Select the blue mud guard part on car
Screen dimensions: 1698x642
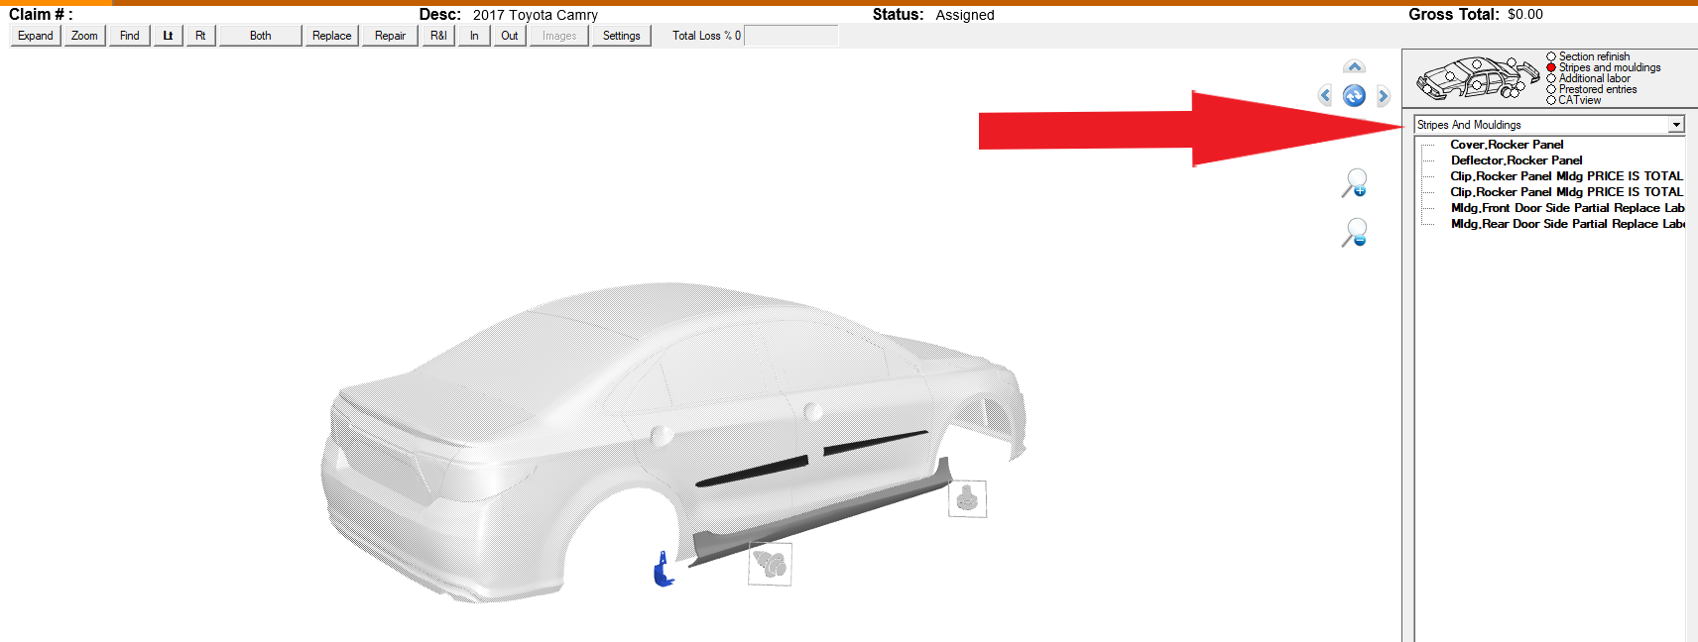[x=663, y=571]
